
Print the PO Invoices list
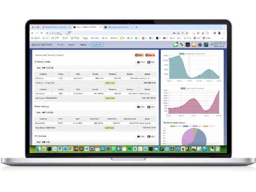[x=141, y=136]
